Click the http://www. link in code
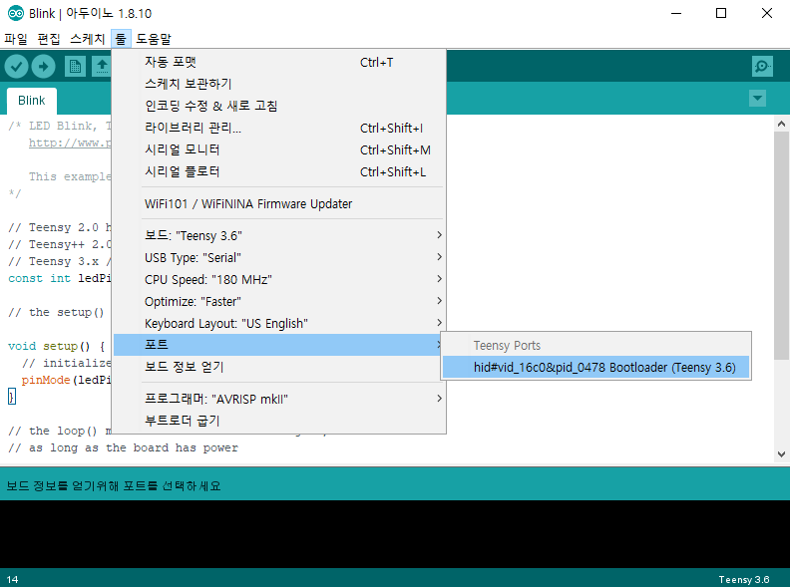Viewport: 790px width, 587px height. coord(70,143)
